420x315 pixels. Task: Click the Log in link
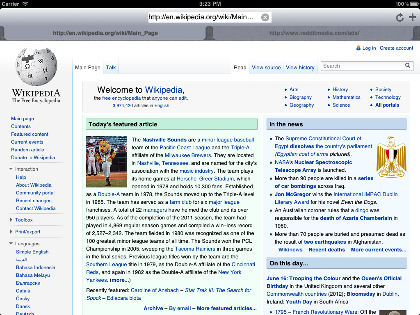pos(369,48)
